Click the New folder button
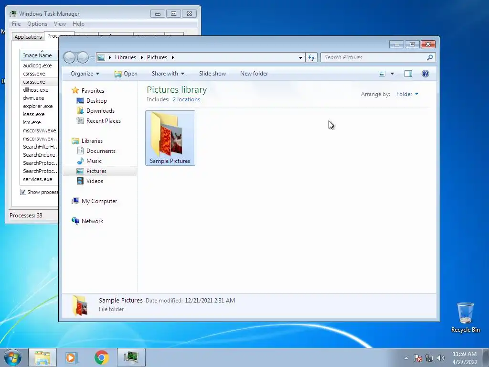The width and height of the screenshot is (489, 367). click(254, 74)
